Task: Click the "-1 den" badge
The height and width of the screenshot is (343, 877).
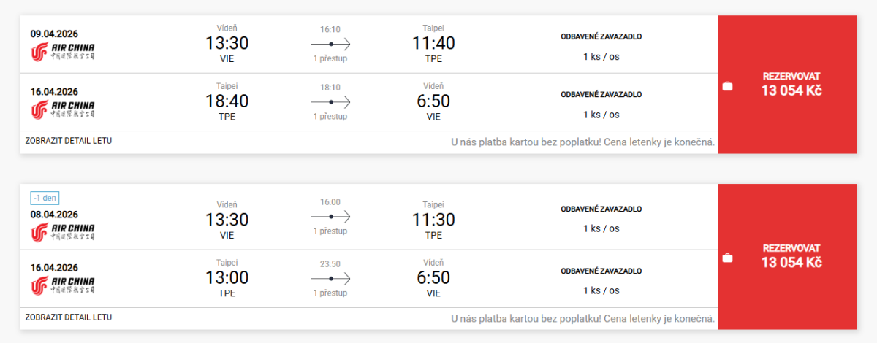Action: tap(45, 198)
